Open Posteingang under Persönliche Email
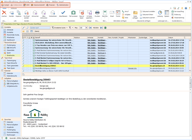This screenshot has height=140, width=192. tap(11, 45)
